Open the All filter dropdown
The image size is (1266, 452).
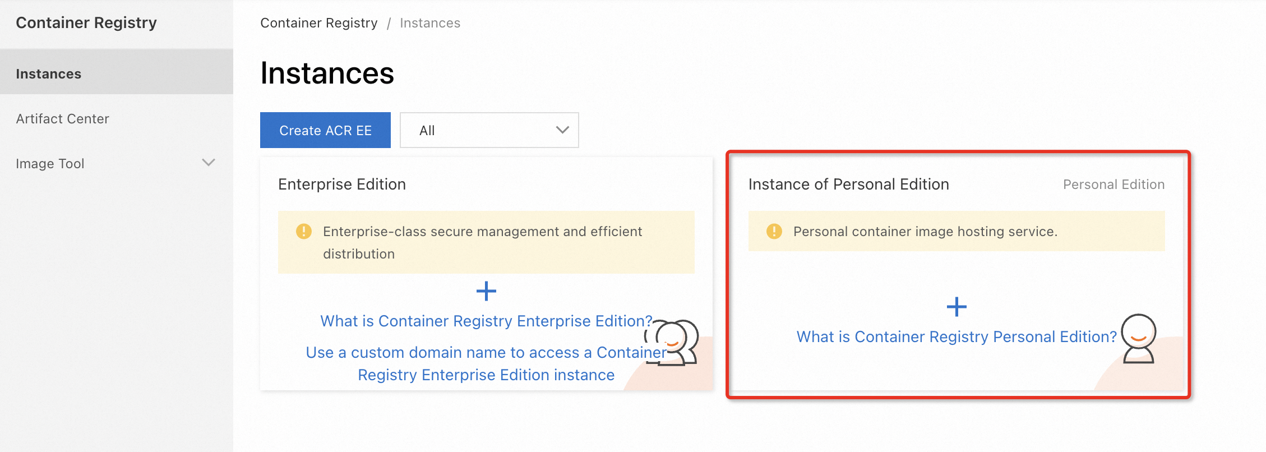click(x=489, y=130)
